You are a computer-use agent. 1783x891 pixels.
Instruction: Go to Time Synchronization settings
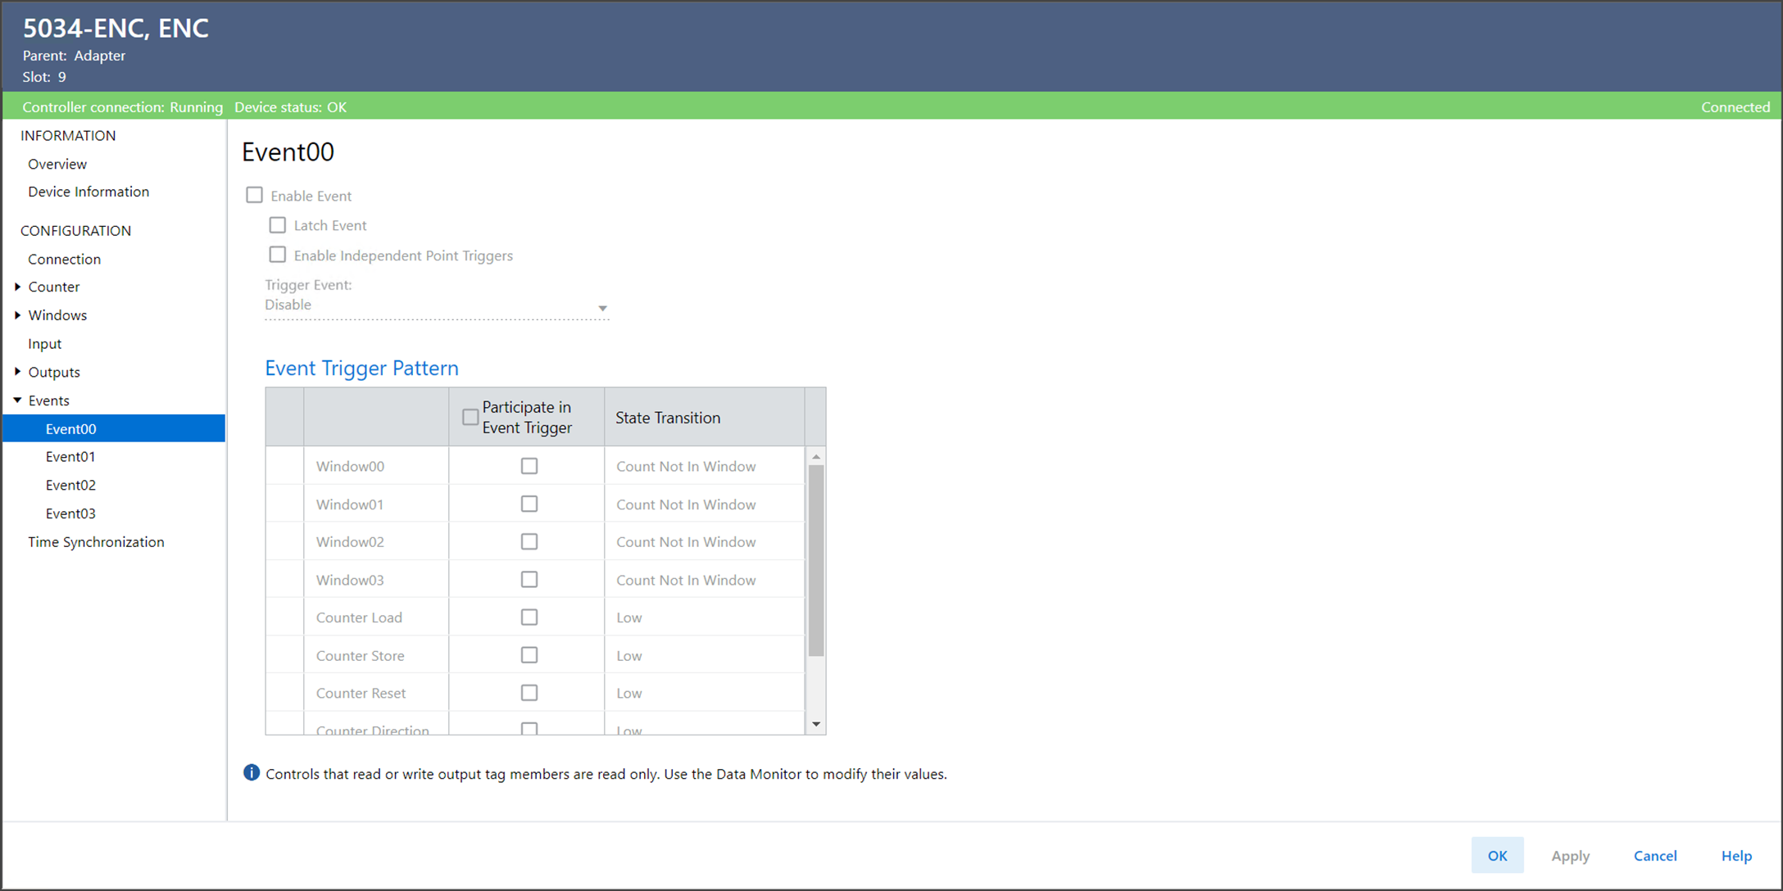click(96, 542)
